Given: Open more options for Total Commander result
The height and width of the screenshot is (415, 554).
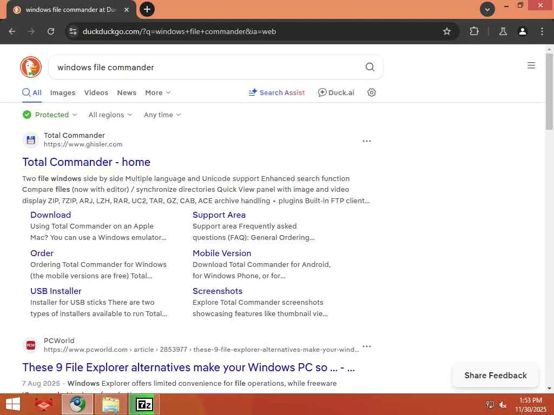Looking at the screenshot, I should click(367, 141).
